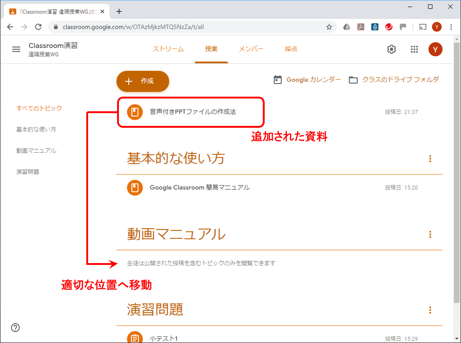This screenshot has width=461, height=343.
Task: Switch to the メンバー tab
Action: point(251,49)
